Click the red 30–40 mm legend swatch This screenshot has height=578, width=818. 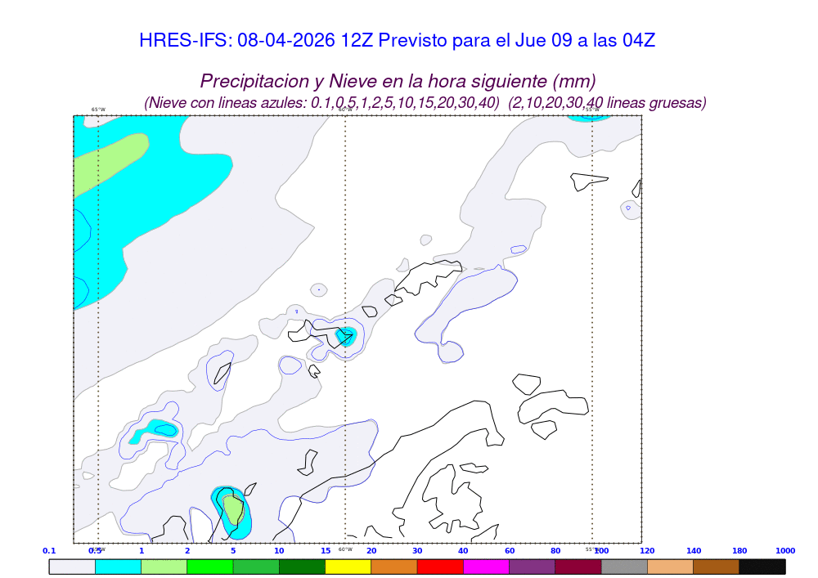tap(440, 566)
